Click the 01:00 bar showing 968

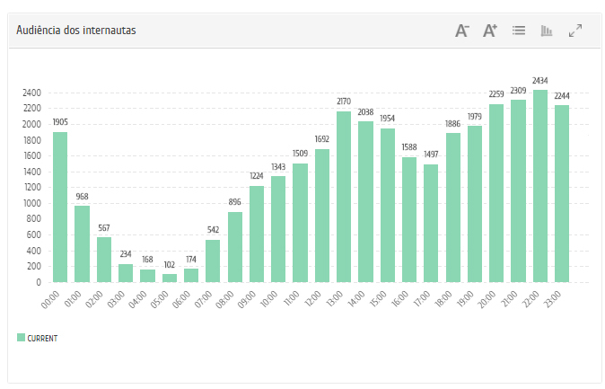82,243
